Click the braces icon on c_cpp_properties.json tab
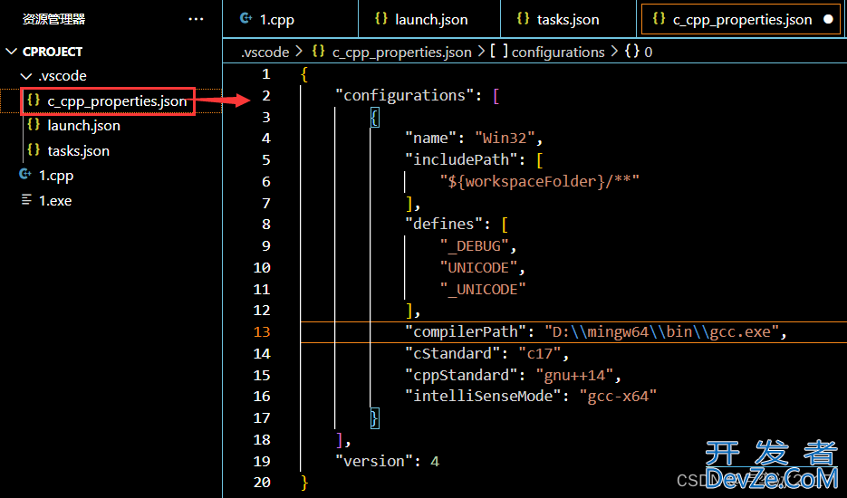 [659, 18]
